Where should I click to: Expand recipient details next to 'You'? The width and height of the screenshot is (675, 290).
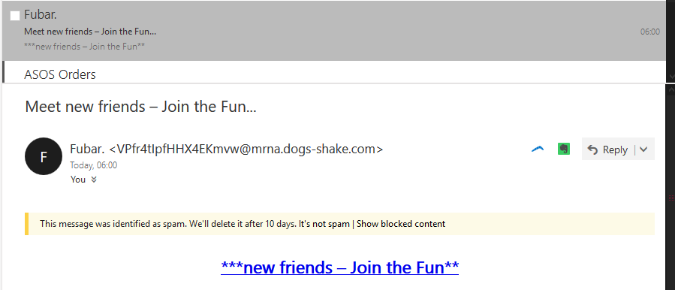click(x=94, y=180)
